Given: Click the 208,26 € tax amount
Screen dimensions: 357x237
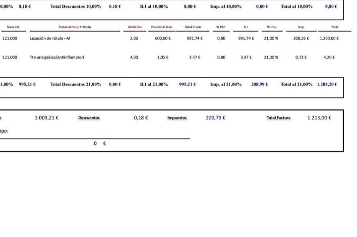Looking at the screenshot, I should (x=301, y=38).
